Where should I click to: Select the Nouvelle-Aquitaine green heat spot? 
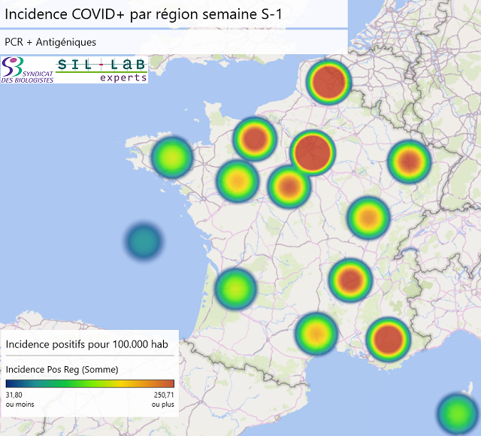pyautogui.click(x=235, y=289)
